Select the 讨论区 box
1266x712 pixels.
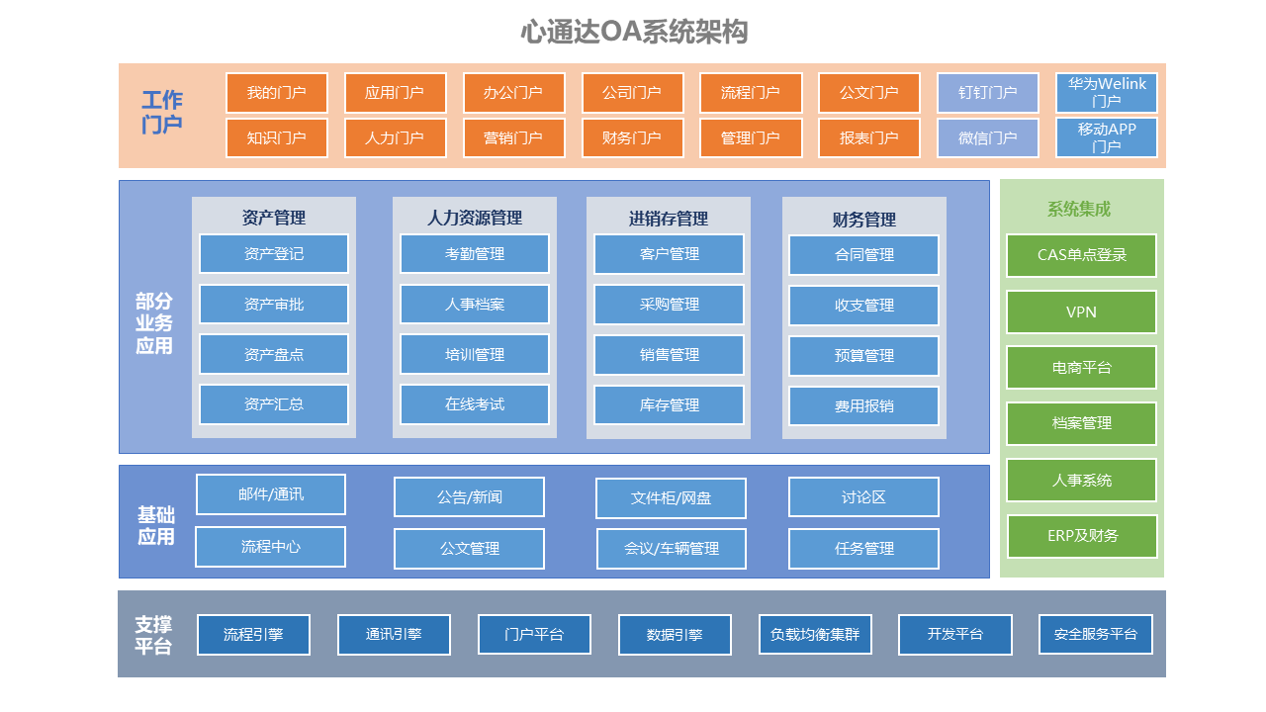[x=864, y=497]
